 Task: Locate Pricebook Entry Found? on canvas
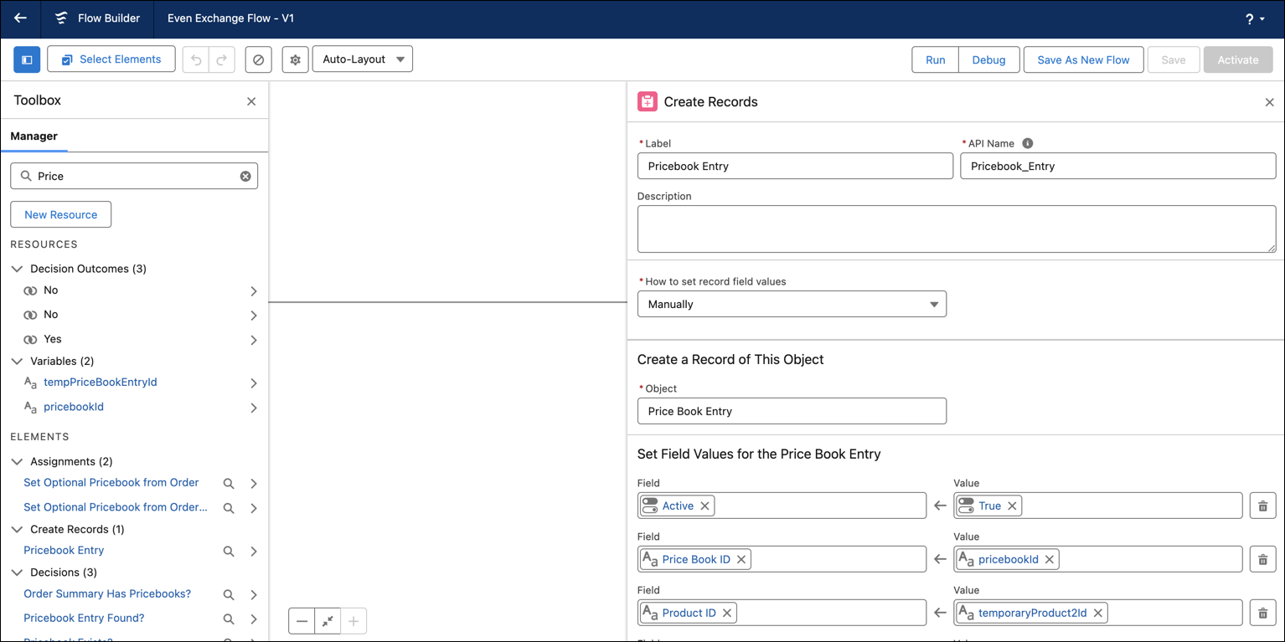coord(228,619)
